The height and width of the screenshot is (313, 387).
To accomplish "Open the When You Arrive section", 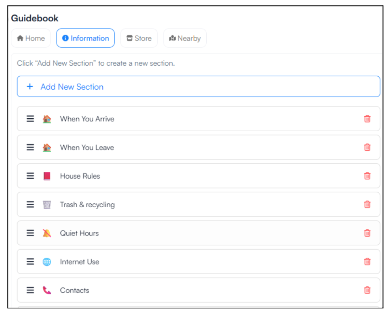I will coord(198,119).
